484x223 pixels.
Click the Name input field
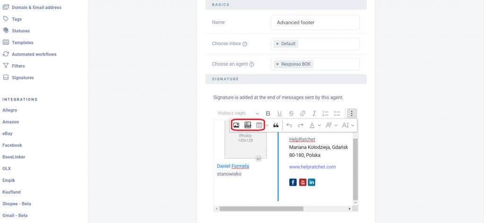(x=315, y=22)
